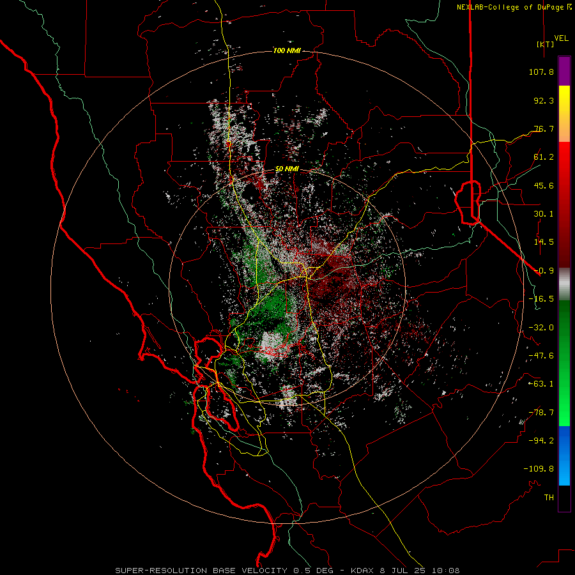Click the 107.8 velocity scale value
575x575 pixels.
click(x=541, y=72)
